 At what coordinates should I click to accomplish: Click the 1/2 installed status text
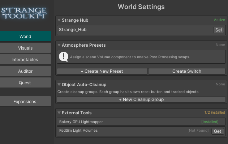pyautogui.click(x=215, y=113)
